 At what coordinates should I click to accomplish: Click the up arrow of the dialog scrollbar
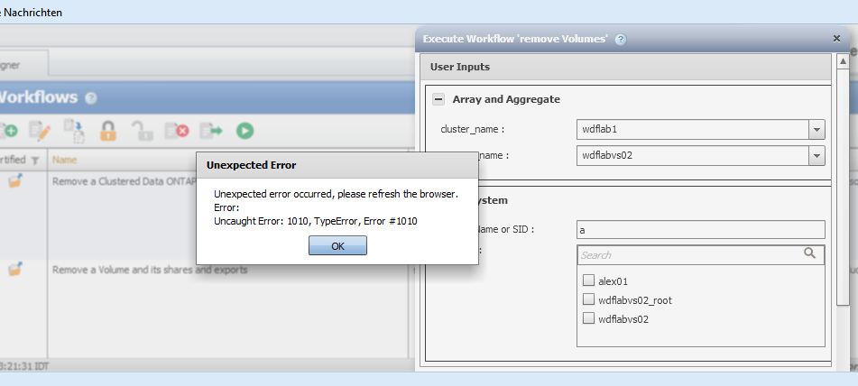click(x=844, y=61)
